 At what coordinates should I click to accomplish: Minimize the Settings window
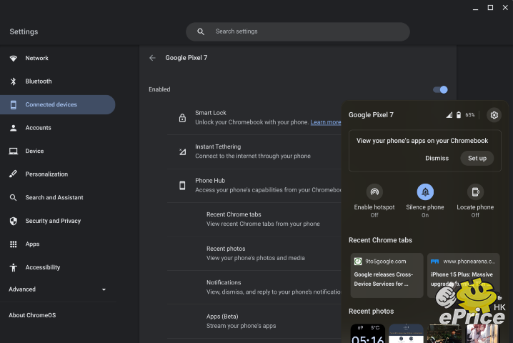pyautogui.click(x=475, y=8)
